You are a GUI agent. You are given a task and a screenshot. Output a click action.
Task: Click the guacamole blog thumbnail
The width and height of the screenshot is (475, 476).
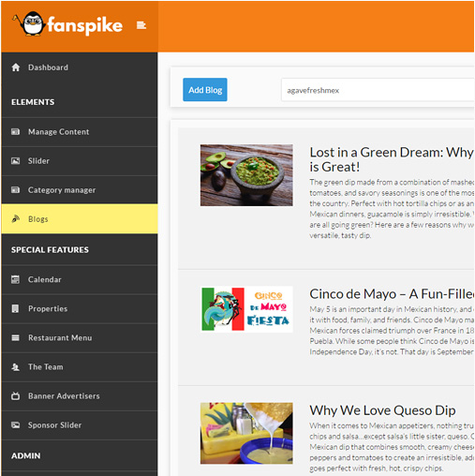pos(246,175)
